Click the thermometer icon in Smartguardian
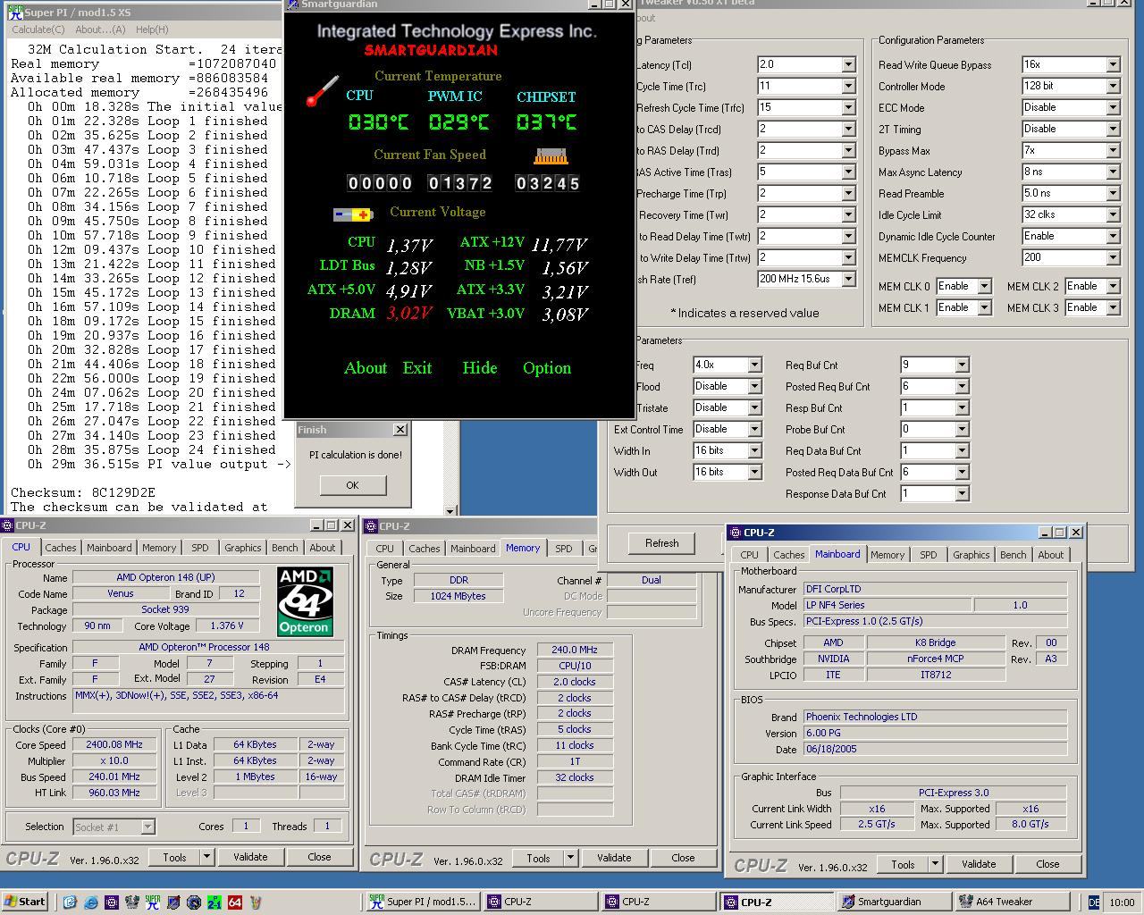The width and height of the screenshot is (1144, 915). coord(322,92)
